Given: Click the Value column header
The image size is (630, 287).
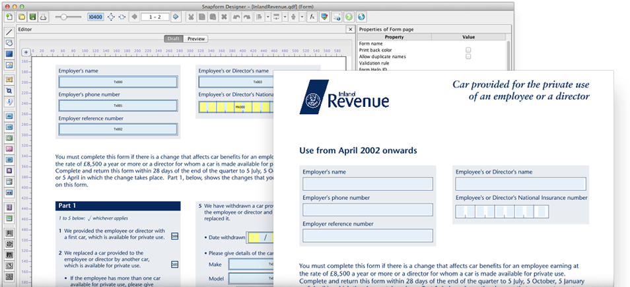Looking at the screenshot, I should pos(468,37).
